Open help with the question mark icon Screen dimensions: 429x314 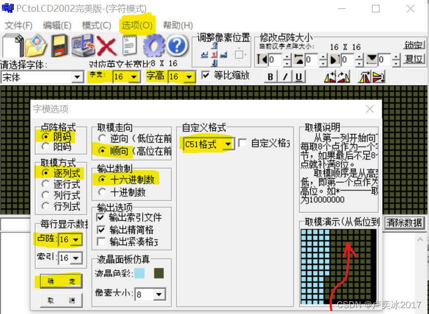coord(177,46)
